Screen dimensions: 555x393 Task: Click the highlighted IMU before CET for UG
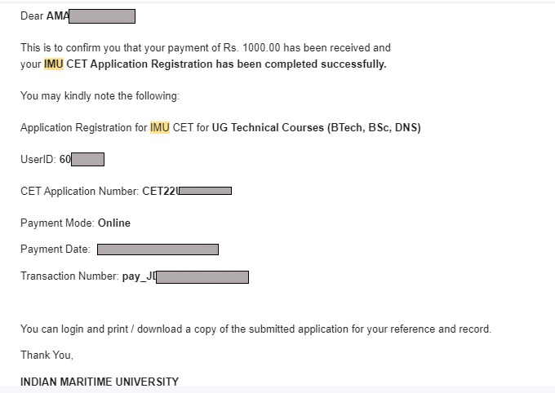point(160,127)
